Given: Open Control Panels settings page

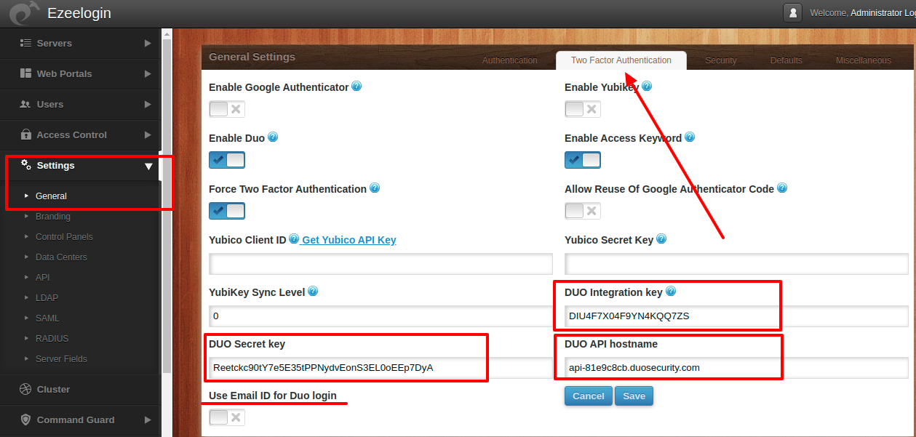Looking at the screenshot, I should coord(64,236).
